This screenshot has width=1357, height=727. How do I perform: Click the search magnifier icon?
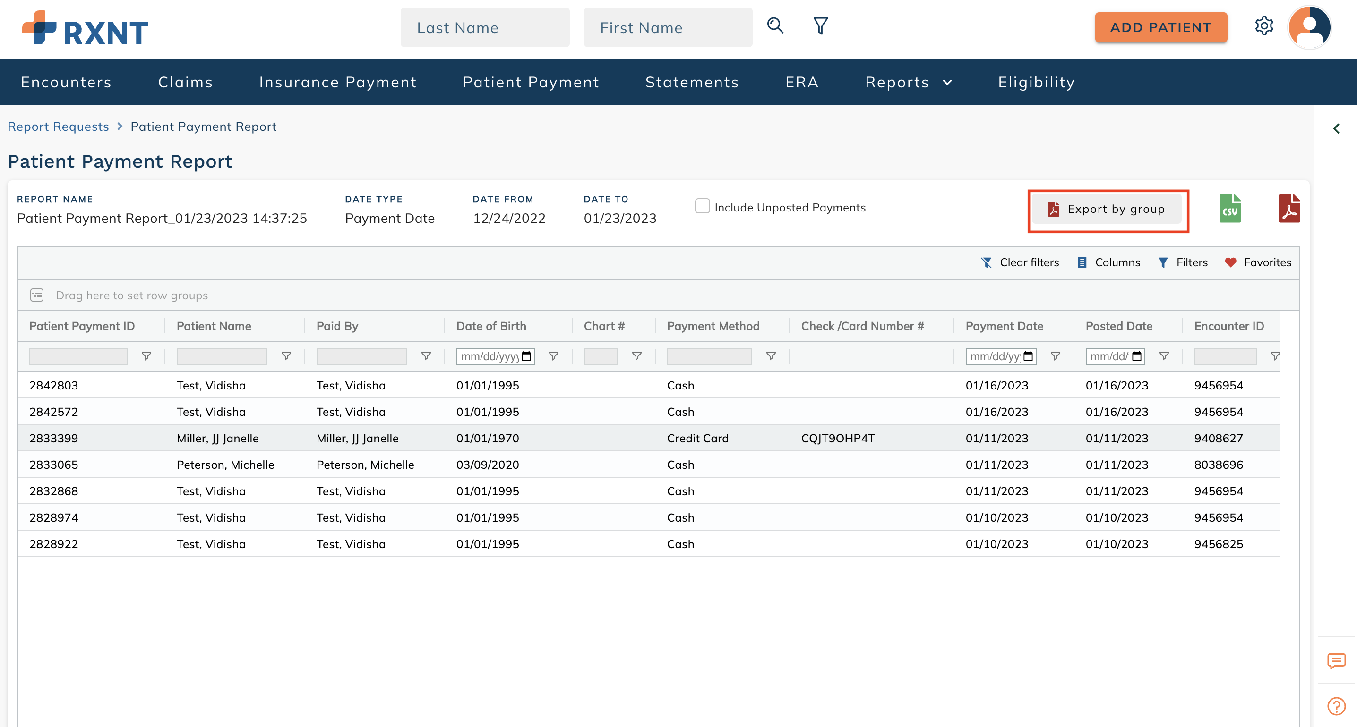774,25
